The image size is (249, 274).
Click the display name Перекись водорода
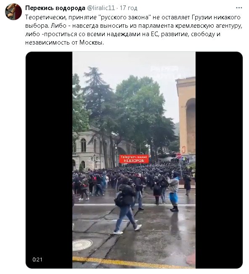click(x=55, y=8)
